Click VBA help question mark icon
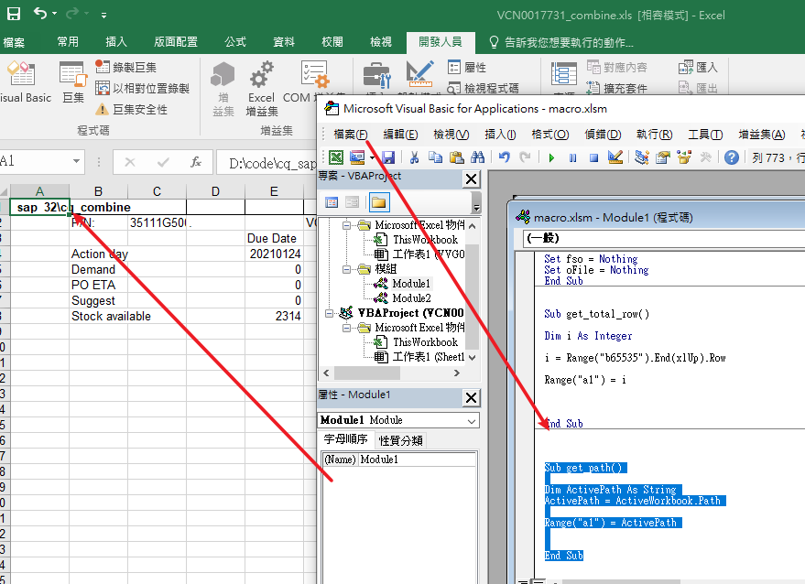Image resolution: width=805 pixels, height=584 pixels. pyautogui.click(x=732, y=157)
